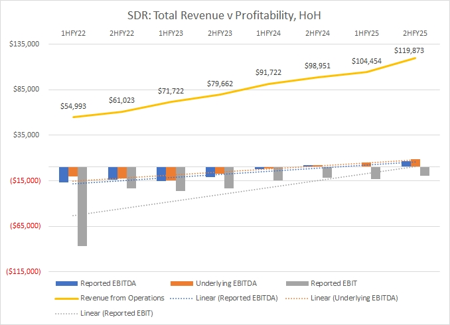Click the grey 2HFY23 Reported EBIT bar
The image size is (450, 325).
click(229, 178)
